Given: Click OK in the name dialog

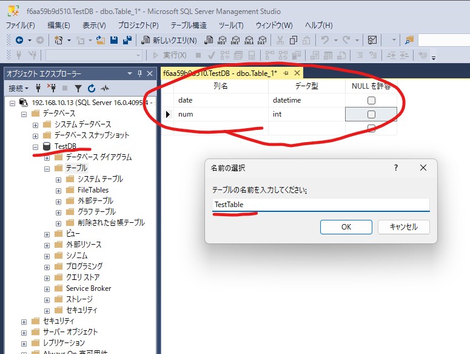Looking at the screenshot, I should pos(346,227).
